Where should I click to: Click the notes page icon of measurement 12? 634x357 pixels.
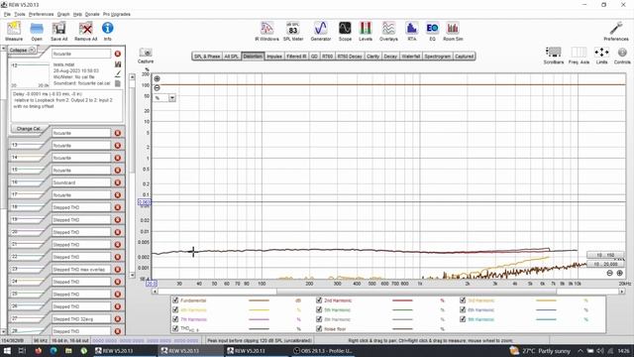[118, 83]
